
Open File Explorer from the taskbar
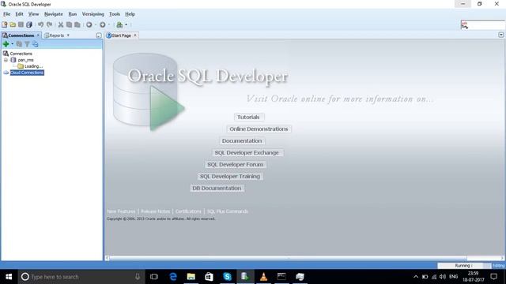coord(191,277)
